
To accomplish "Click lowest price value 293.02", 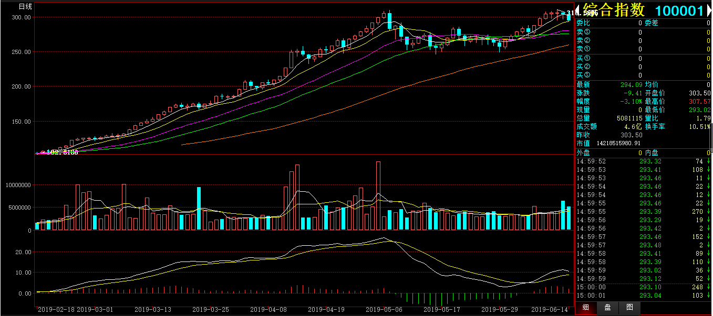I will 699,110.
